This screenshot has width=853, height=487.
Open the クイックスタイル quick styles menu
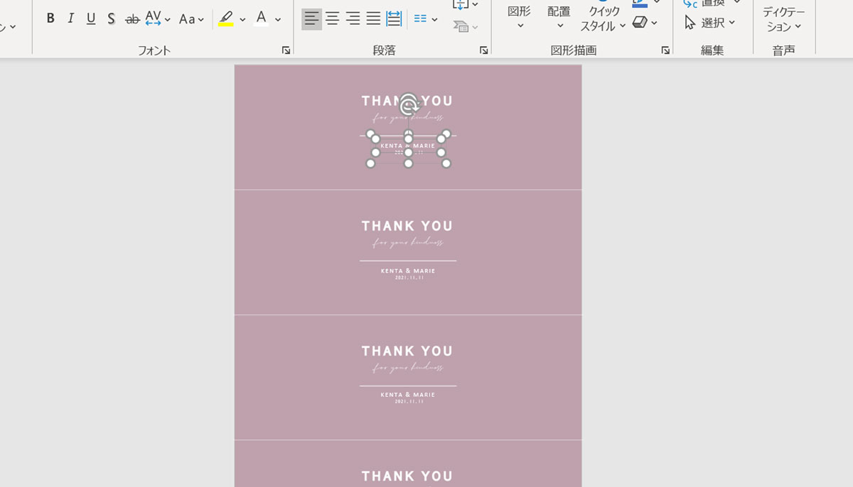coord(603,18)
